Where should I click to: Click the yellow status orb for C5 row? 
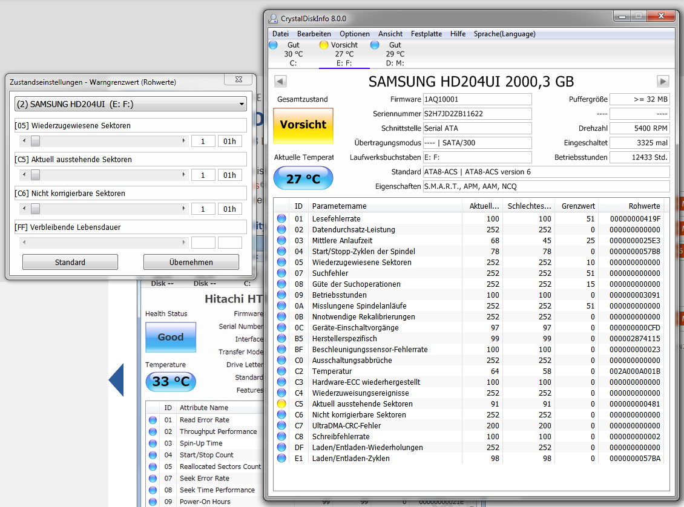tap(282, 404)
